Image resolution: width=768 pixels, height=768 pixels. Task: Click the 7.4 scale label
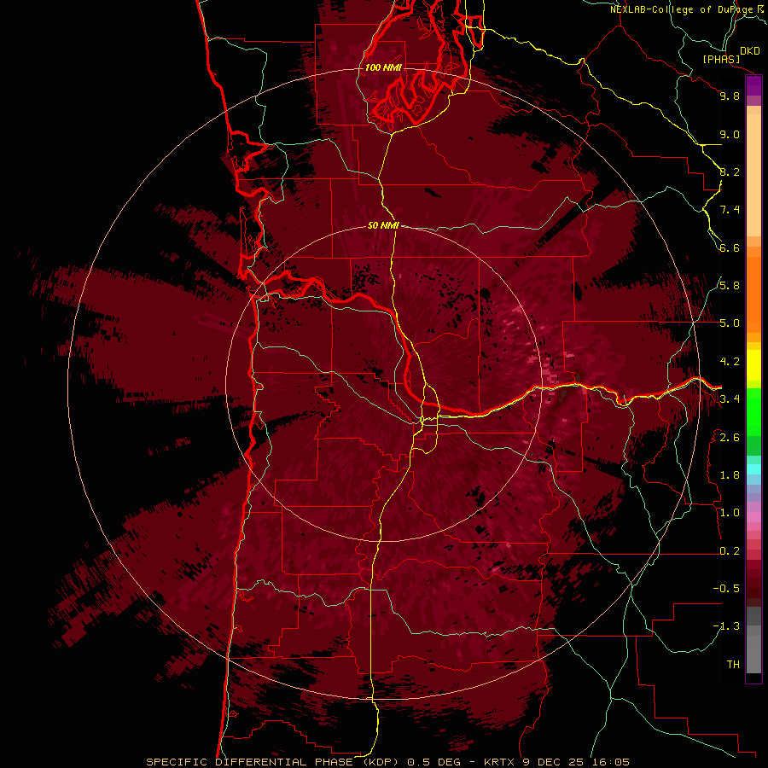pos(730,210)
